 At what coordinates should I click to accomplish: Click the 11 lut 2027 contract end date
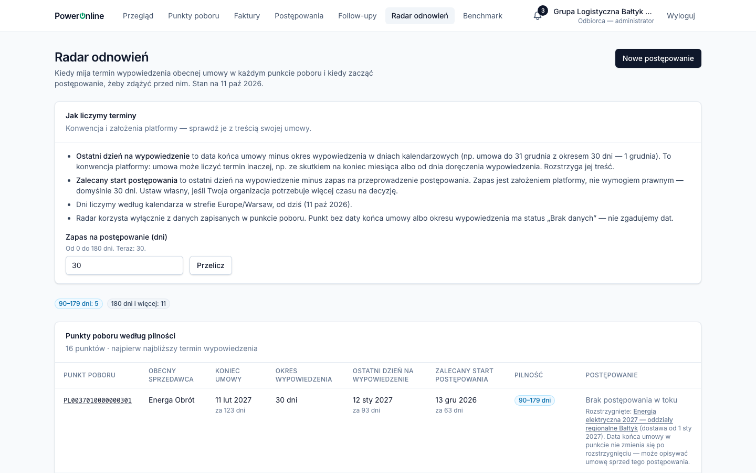(x=233, y=400)
